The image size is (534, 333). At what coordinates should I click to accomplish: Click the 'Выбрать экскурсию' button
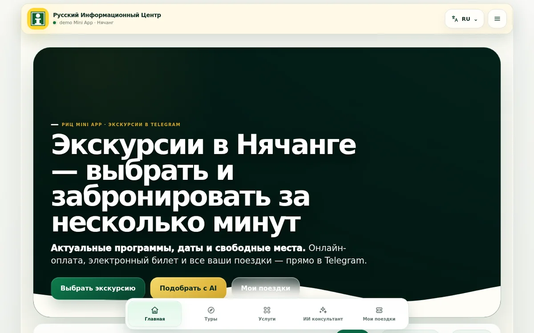[98, 288]
